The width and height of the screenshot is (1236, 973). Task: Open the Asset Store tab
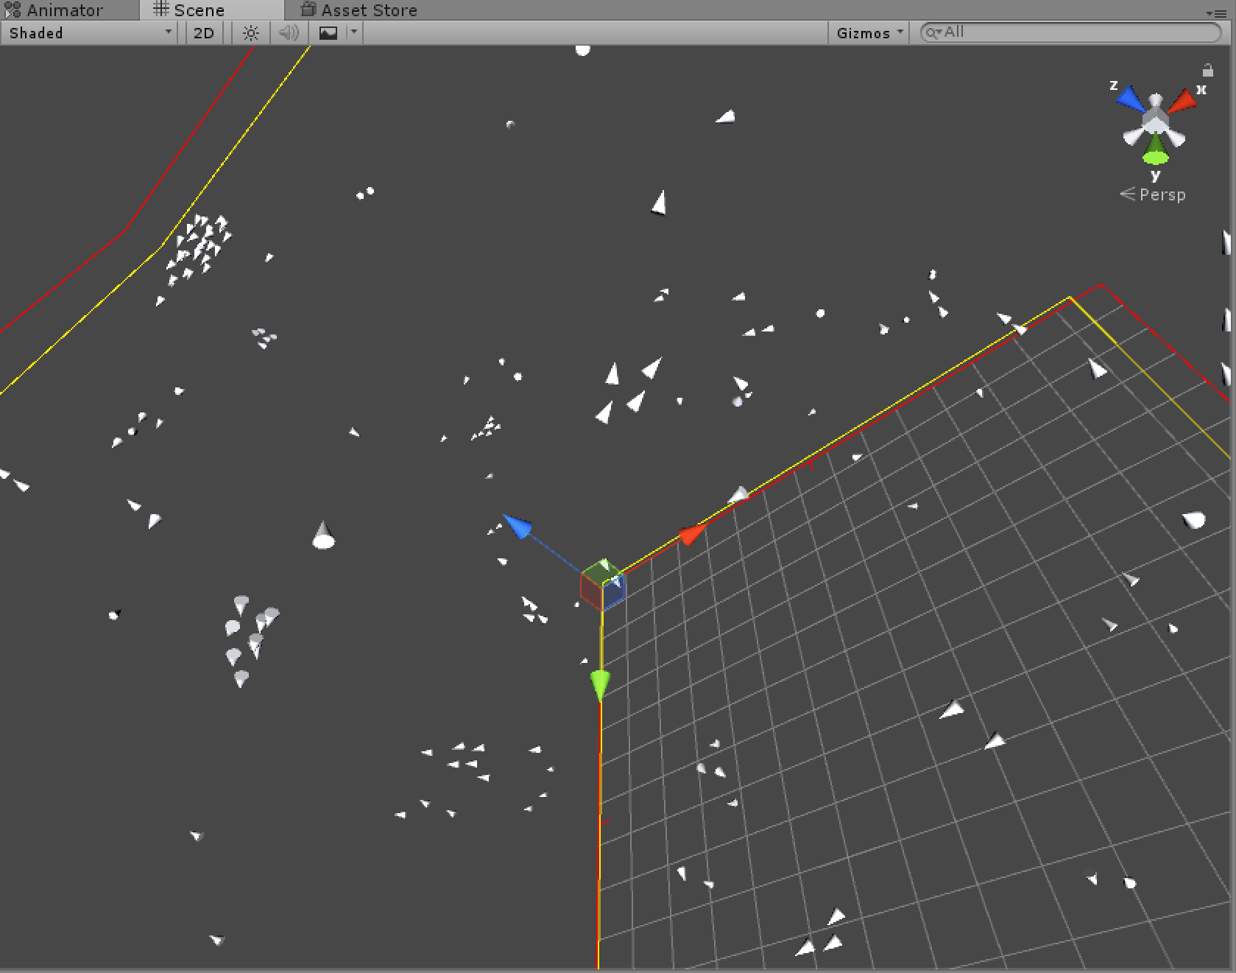pyautogui.click(x=359, y=10)
